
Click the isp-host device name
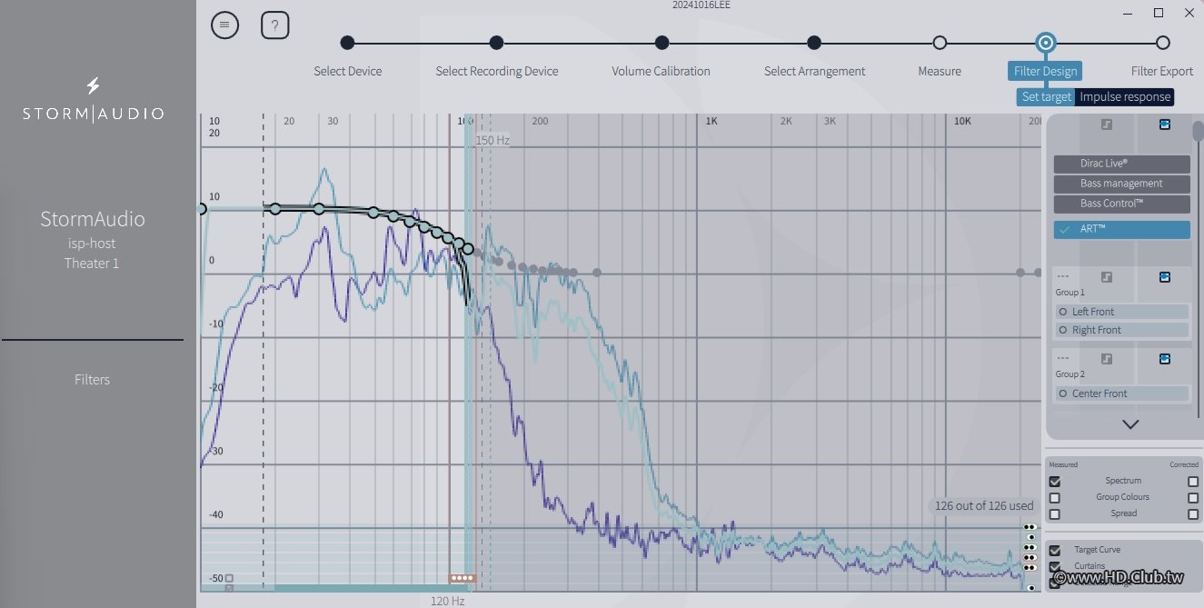pyautogui.click(x=92, y=244)
